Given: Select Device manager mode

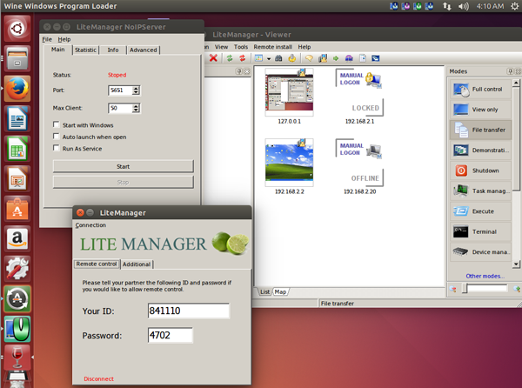Looking at the screenshot, I should [x=480, y=252].
